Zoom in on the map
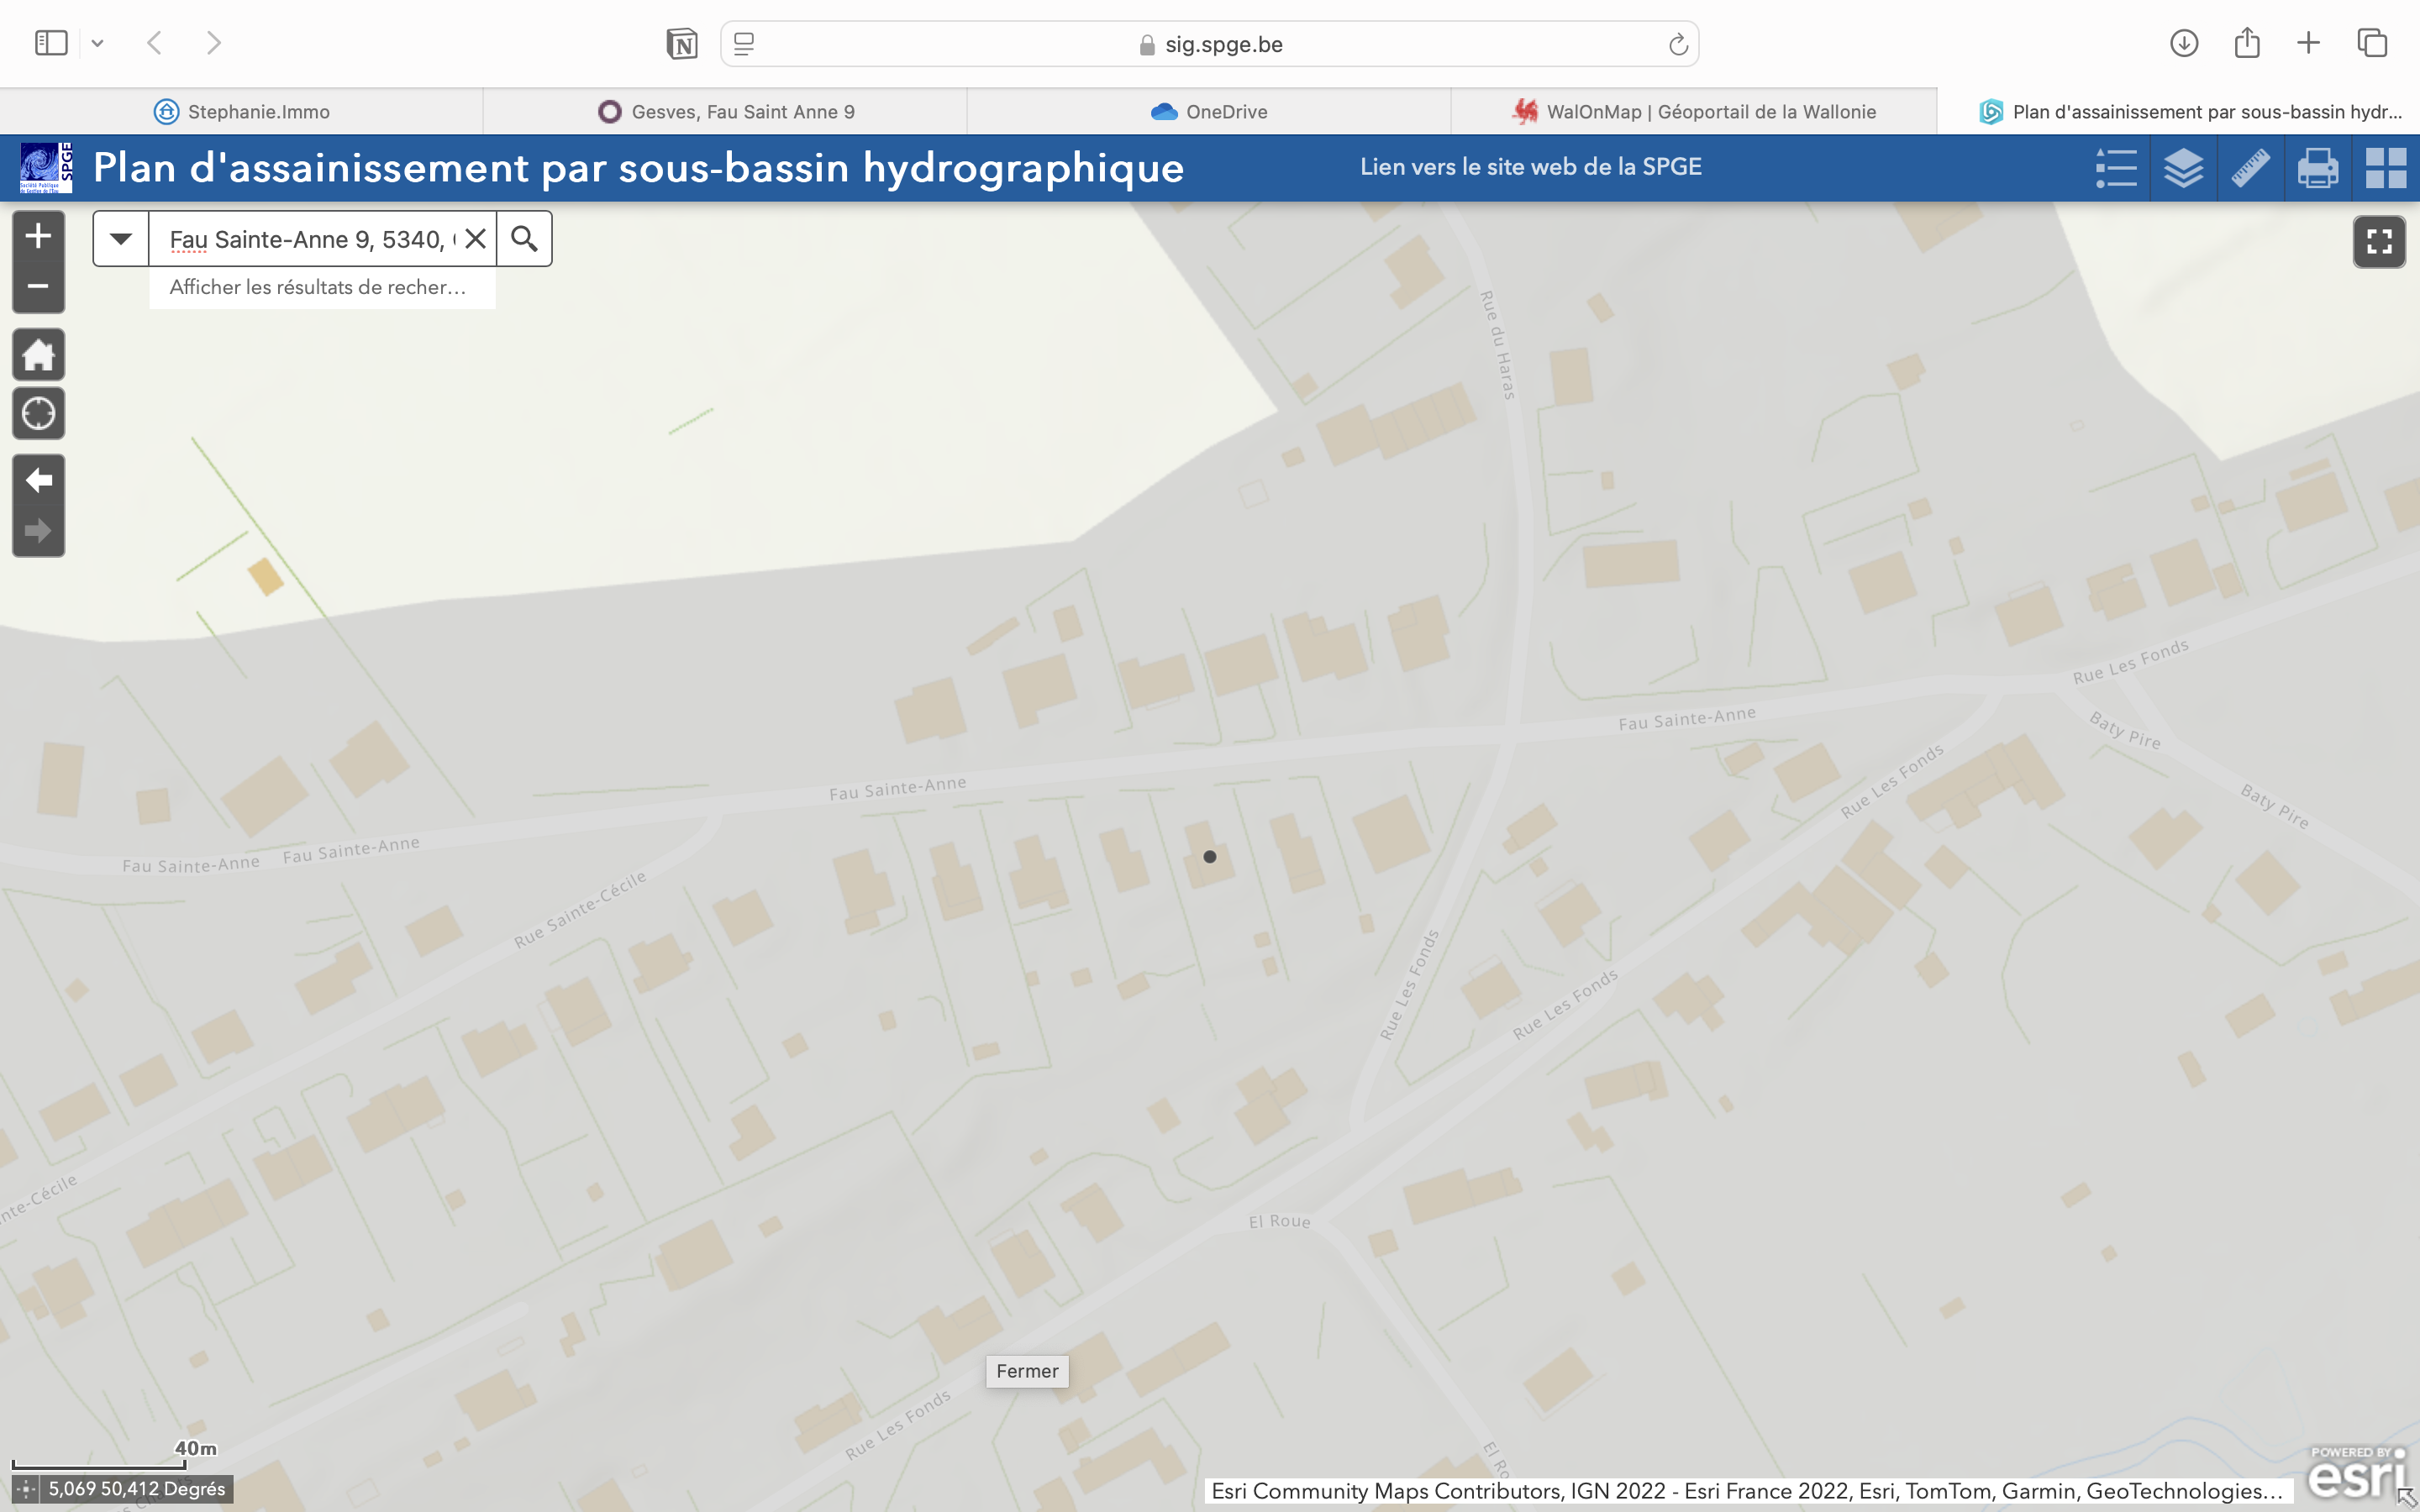2420x1512 pixels. point(38,236)
